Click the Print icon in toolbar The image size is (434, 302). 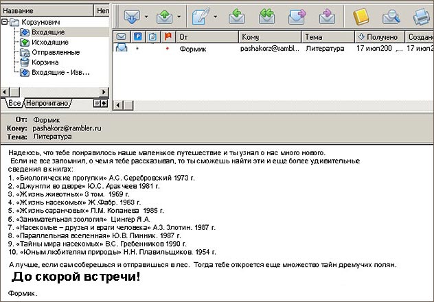pos(422,14)
